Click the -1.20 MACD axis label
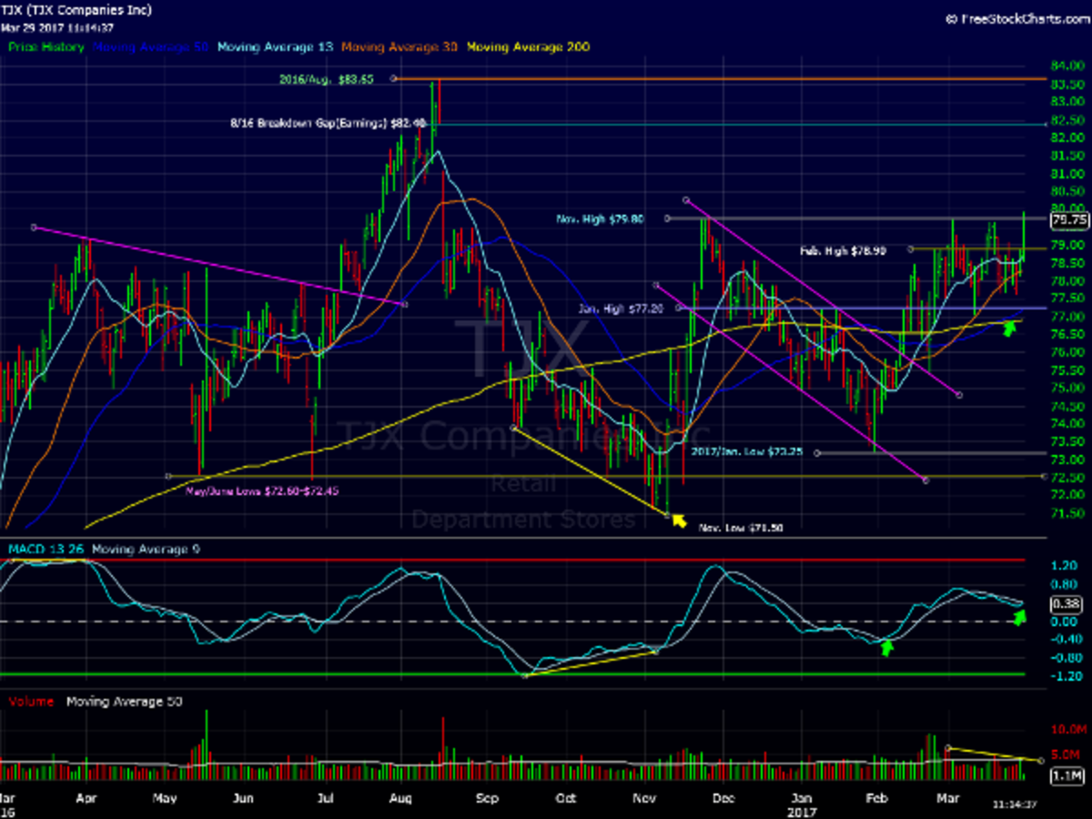Screen dimensions: 1092x819 (1065, 676)
